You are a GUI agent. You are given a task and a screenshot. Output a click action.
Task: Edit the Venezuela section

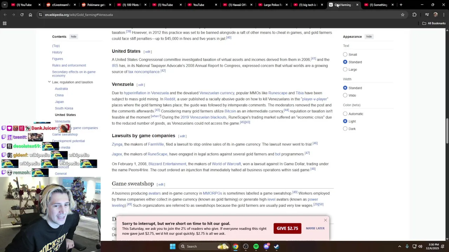click(141, 85)
